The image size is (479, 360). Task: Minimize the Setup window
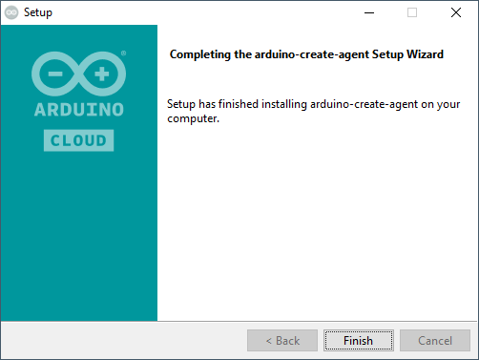point(369,12)
